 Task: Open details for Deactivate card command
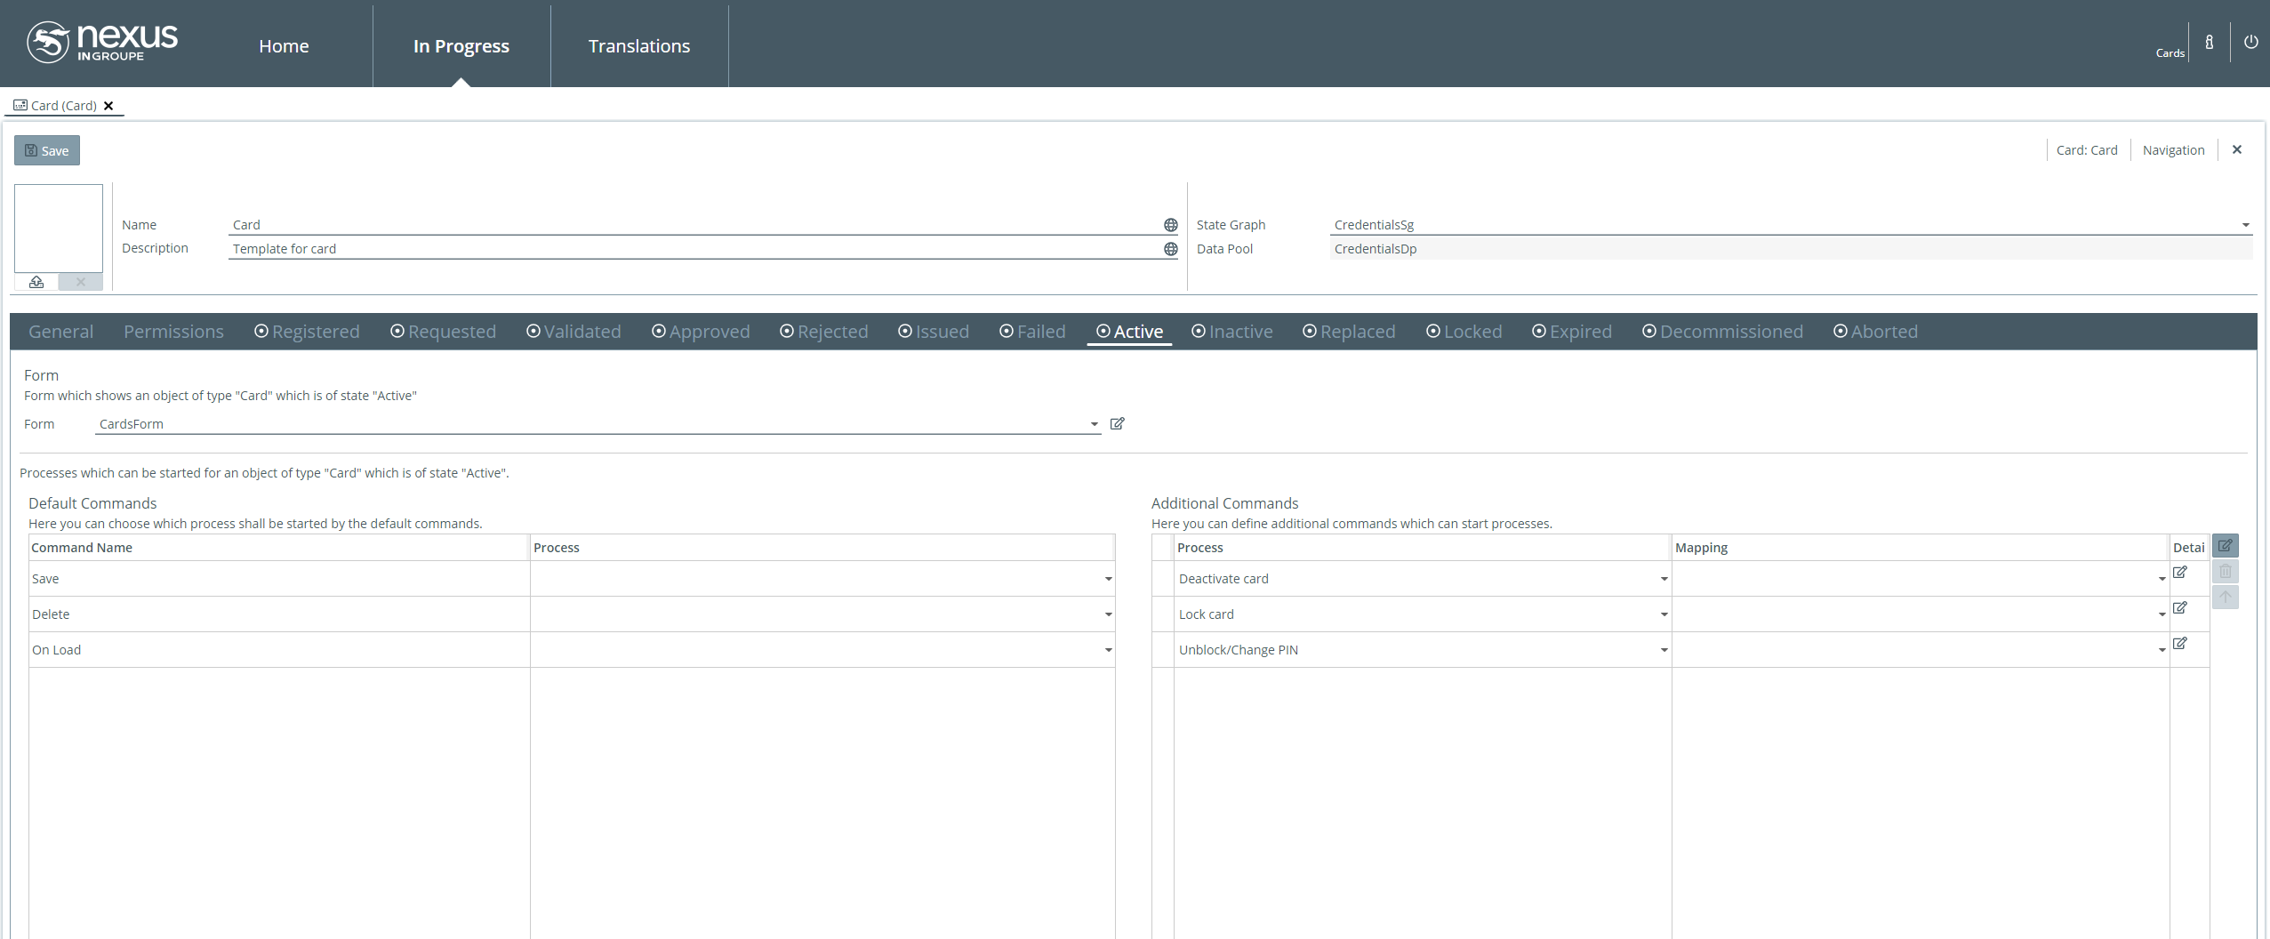point(2179,573)
